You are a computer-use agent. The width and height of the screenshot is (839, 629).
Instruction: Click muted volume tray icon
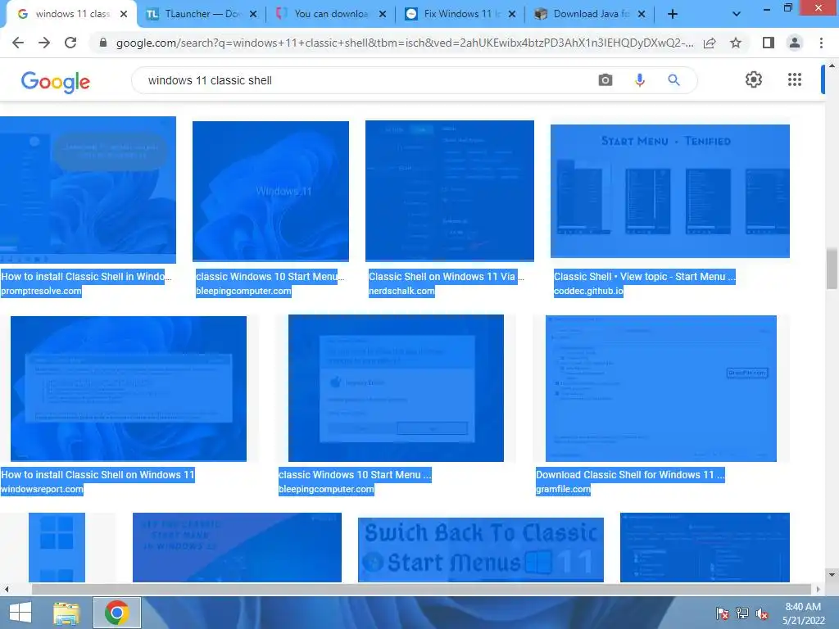pos(762,613)
